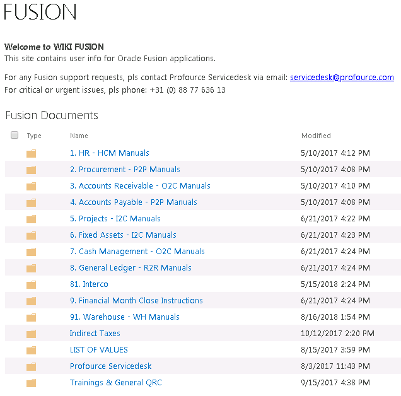Open the Indirect Taxes folder
Screen dimensions: 401x396
pos(95,333)
